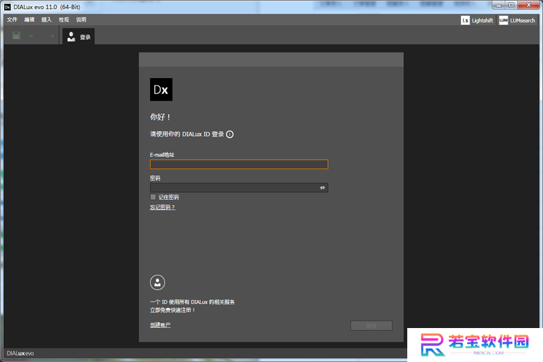Click the 立即免费快速注册! text

pos(172,310)
